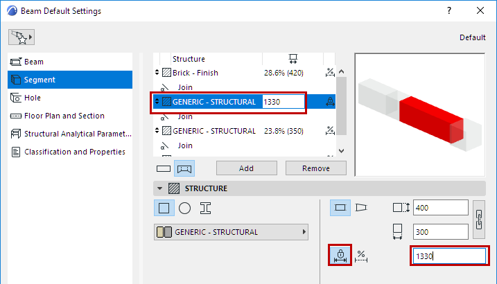The image size is (497, 284).
Task: Choose straight segment shape
Action: (x=340, y=207)
